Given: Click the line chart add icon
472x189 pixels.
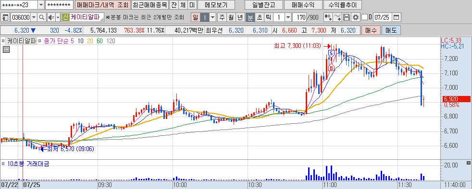Looking at the screenshot, I should [338, 17].
